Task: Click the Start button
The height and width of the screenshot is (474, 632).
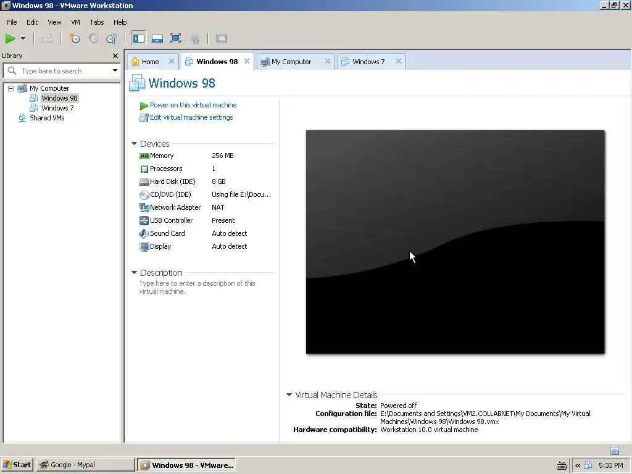Action: click(x=17, y=465)
